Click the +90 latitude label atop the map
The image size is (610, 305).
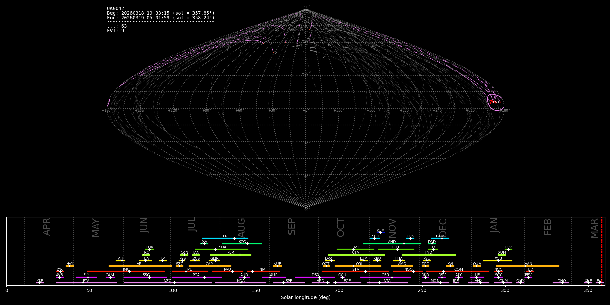306,7
